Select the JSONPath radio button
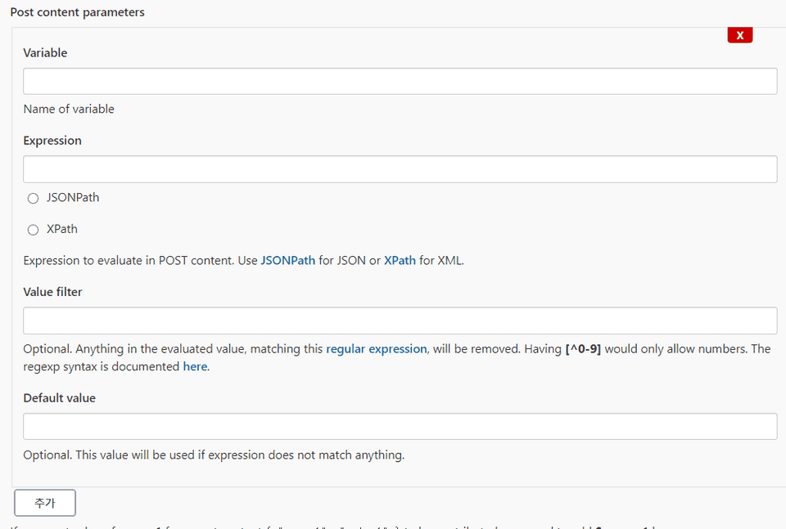Image resolution: width=786 pixels, height=529 pixels. (34, 198)
